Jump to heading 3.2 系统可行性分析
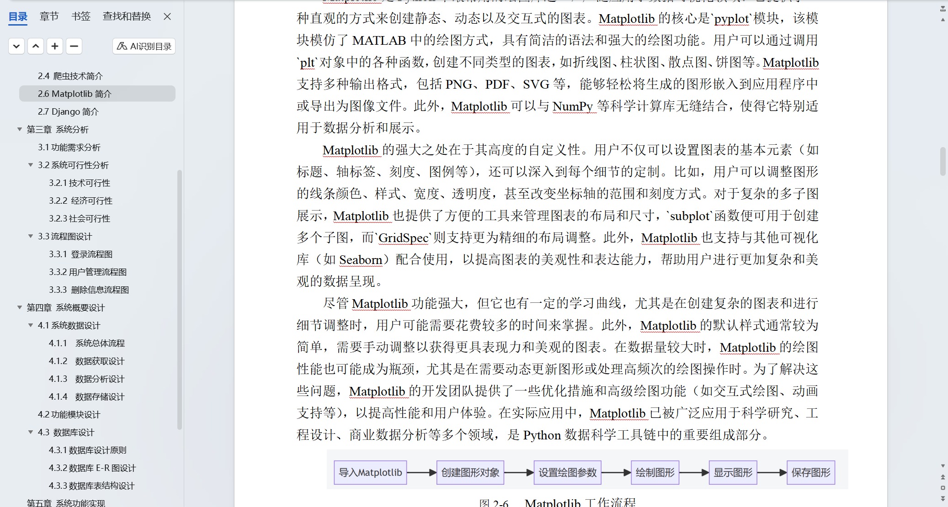The image size is (948, 507). click(x=73, y=165)
